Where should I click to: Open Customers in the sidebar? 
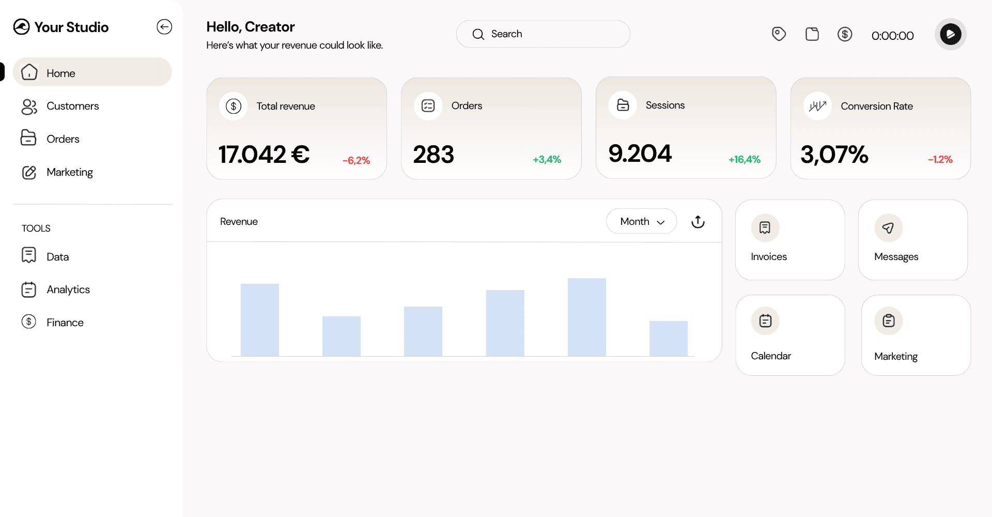72,106
